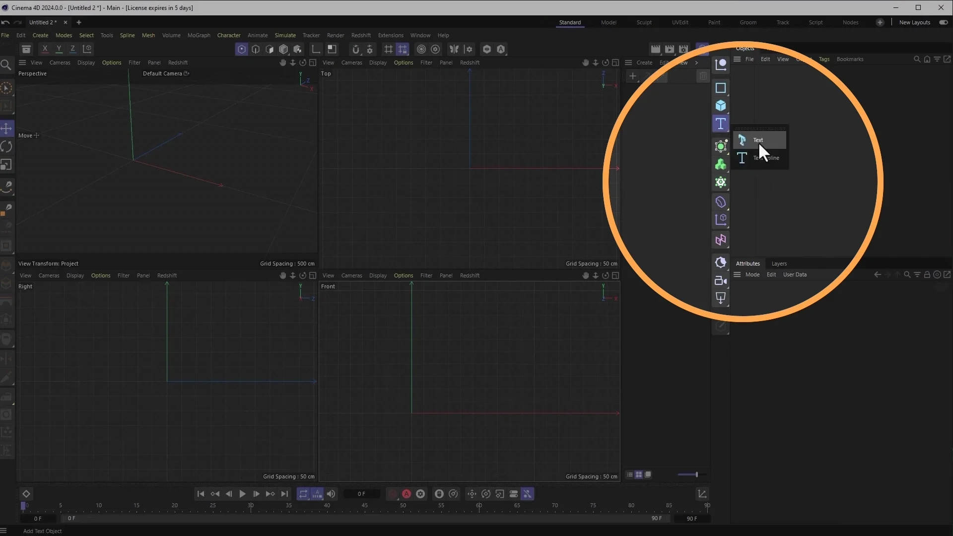
Task: Switch to Model mode icon
Action: tap(283, 49)
